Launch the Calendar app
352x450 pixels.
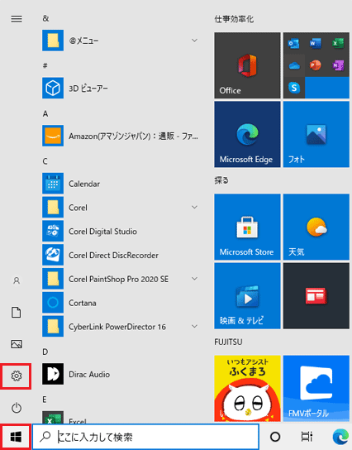pyautogui.click(x=121, y=184)
